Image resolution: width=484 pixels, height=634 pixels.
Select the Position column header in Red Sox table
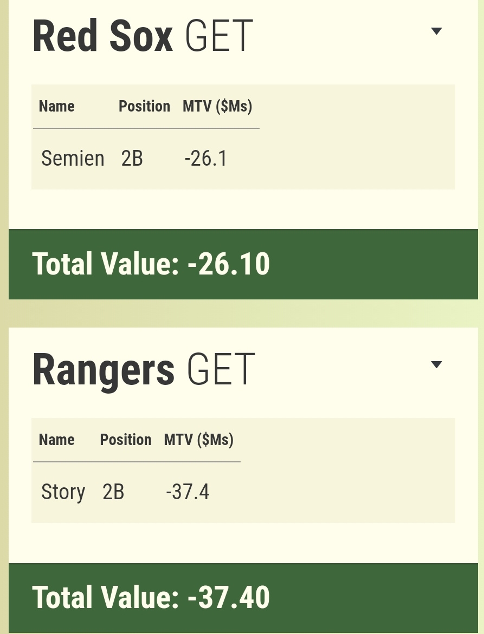(x=145, y=106)
